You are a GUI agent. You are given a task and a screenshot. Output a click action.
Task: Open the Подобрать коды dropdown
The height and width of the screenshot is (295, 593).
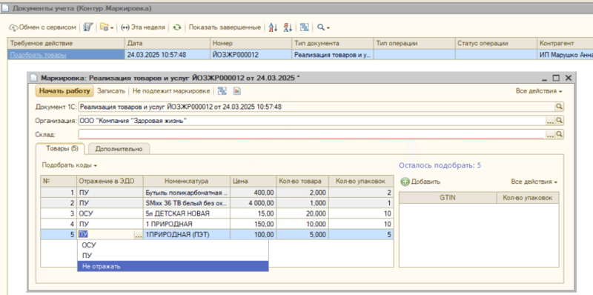tap(70, 165)
